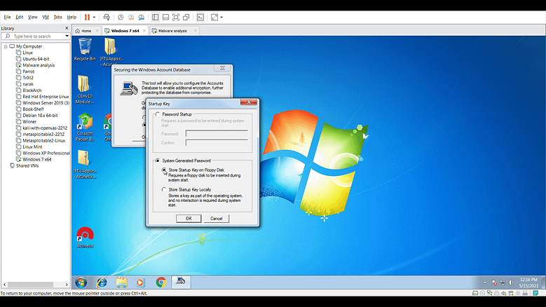Close the Startup Key dialog
Image resolution: width=546 pixels, height=307 pixels.
[x=249, y=102]
